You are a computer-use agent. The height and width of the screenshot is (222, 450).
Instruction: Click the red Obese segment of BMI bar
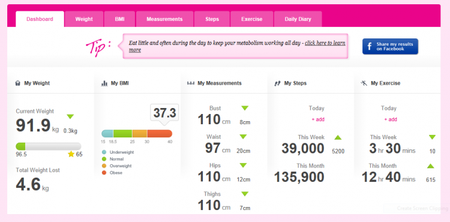click(x=160, y=133)
